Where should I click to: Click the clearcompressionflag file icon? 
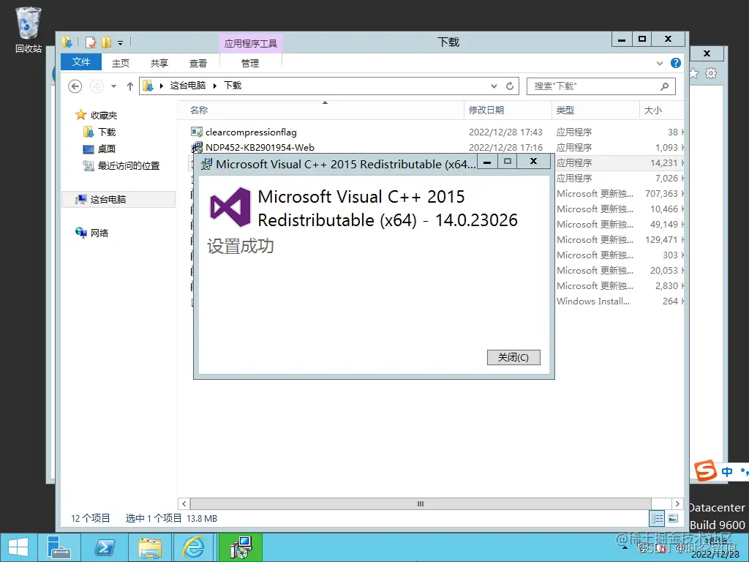pos(196,132)
